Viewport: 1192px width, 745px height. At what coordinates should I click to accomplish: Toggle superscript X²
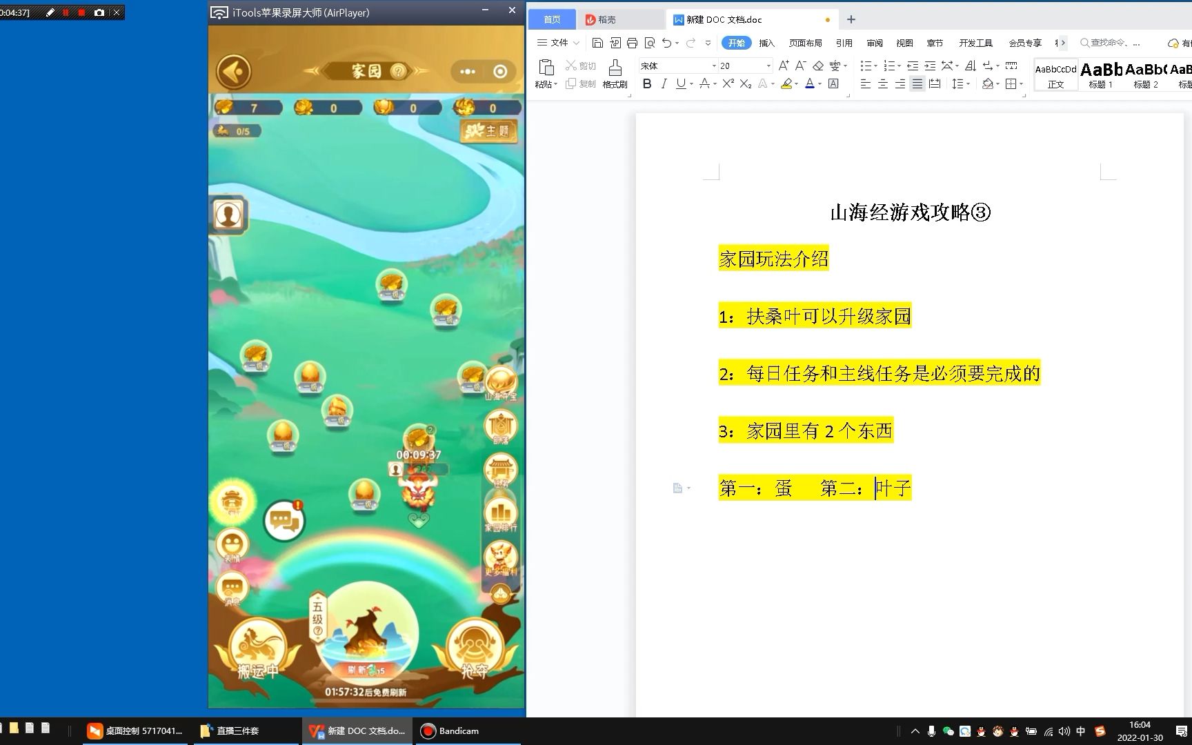point(728,83)
